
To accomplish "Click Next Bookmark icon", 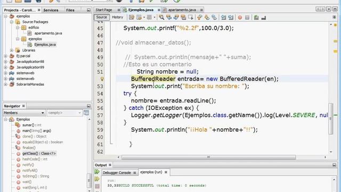I will (207, 18).
